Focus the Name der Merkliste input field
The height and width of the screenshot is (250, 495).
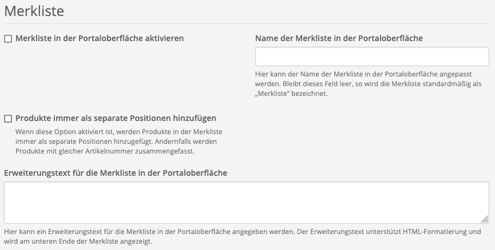coord(371,57)
